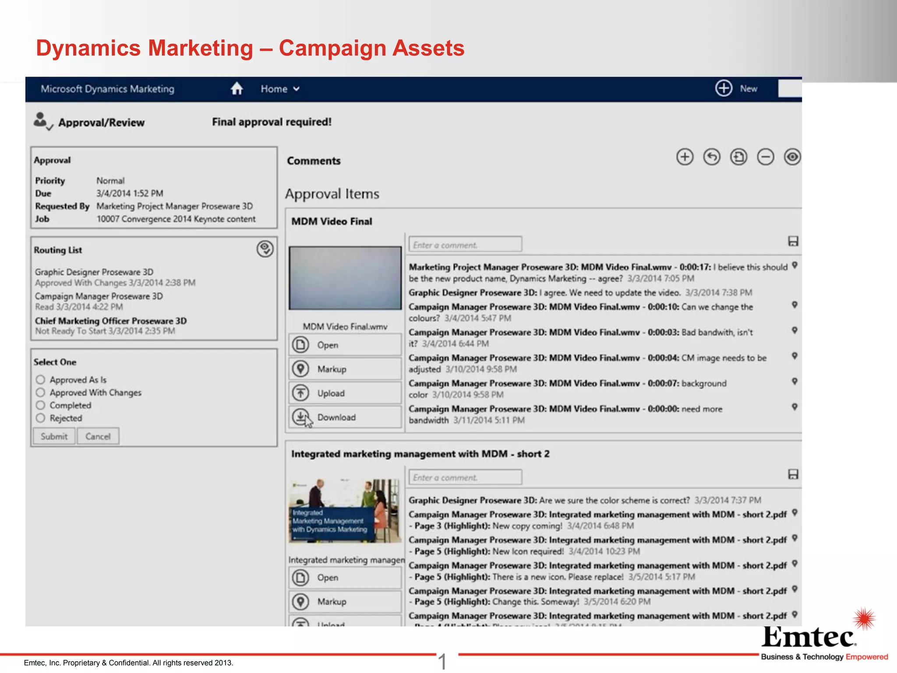Click '10007 Convergence 2014 Keynote content' job
Viewport: 897px width, 673px height.
(x=176, y=219)
